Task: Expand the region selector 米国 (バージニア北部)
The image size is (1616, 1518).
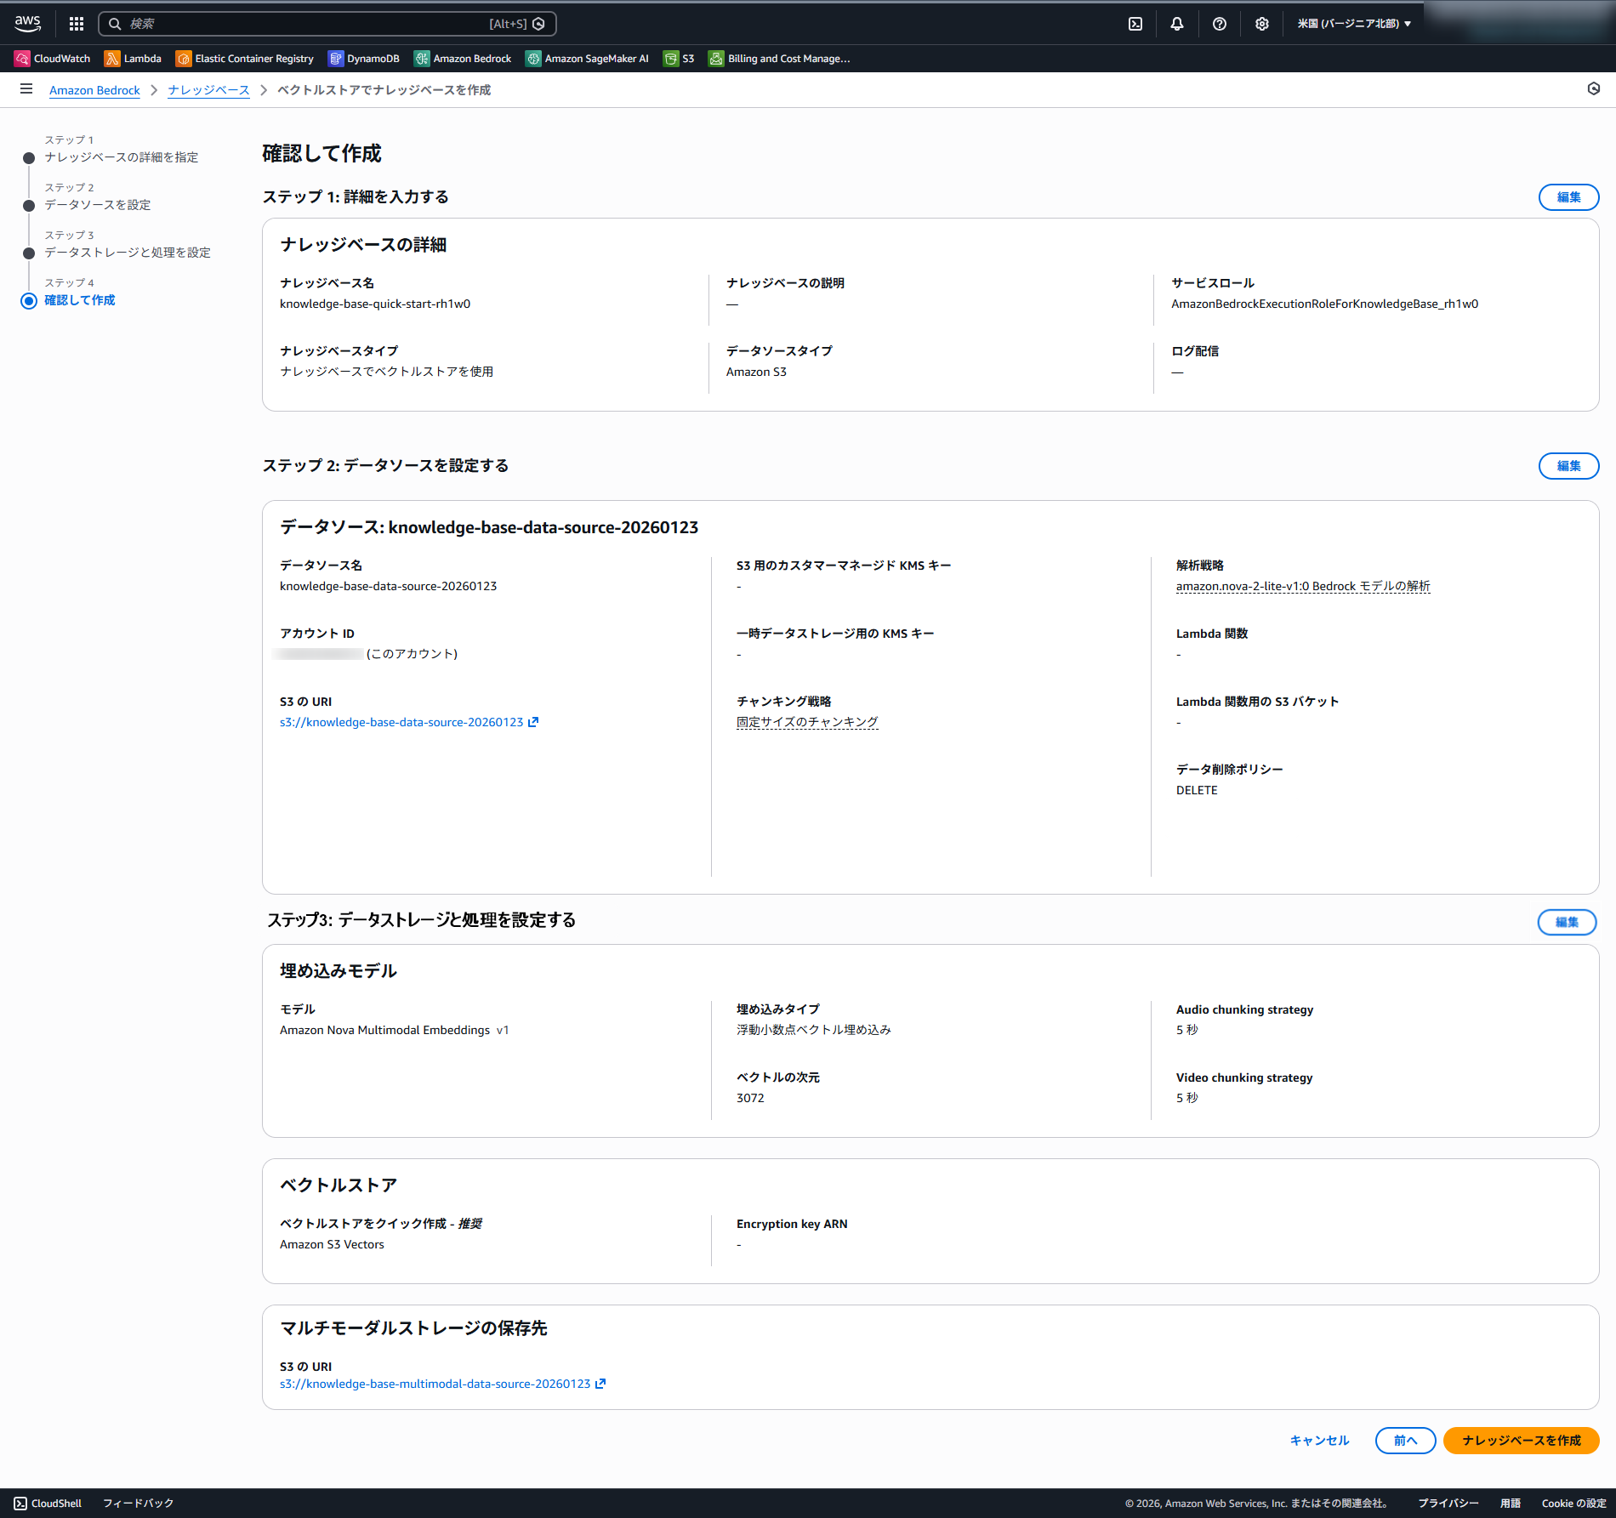Action: point(1354,24)
